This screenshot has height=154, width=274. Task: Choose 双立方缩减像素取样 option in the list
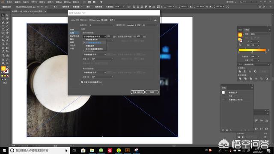[95, 49]
